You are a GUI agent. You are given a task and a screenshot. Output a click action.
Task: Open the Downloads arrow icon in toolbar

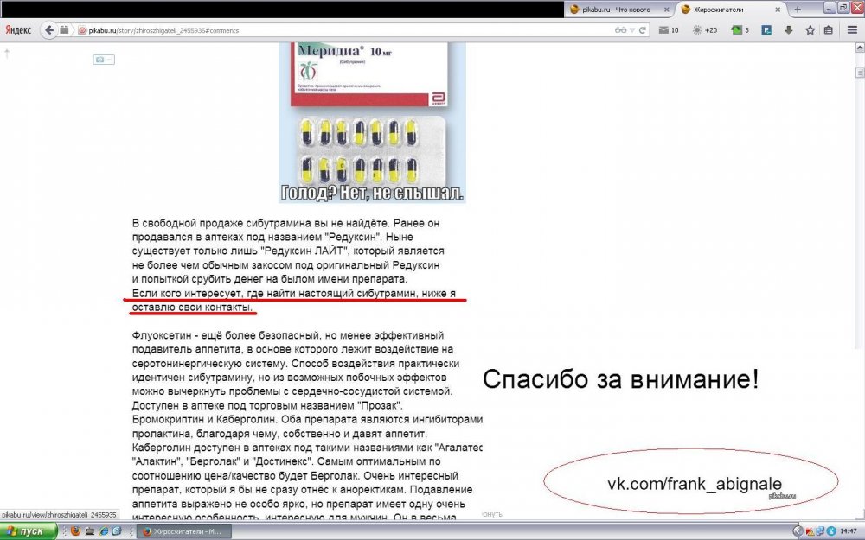click(788, 30)
